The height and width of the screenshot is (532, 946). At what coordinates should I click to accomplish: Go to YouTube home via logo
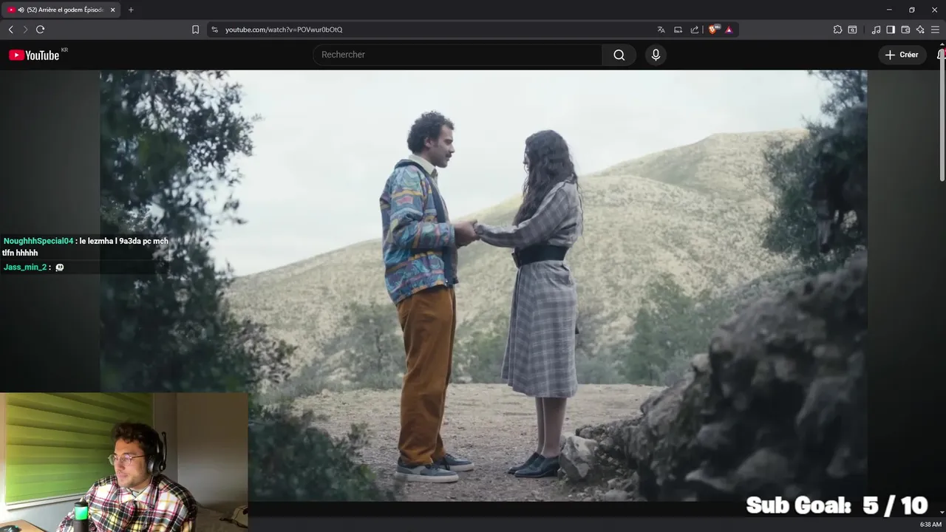pos(34,55)
